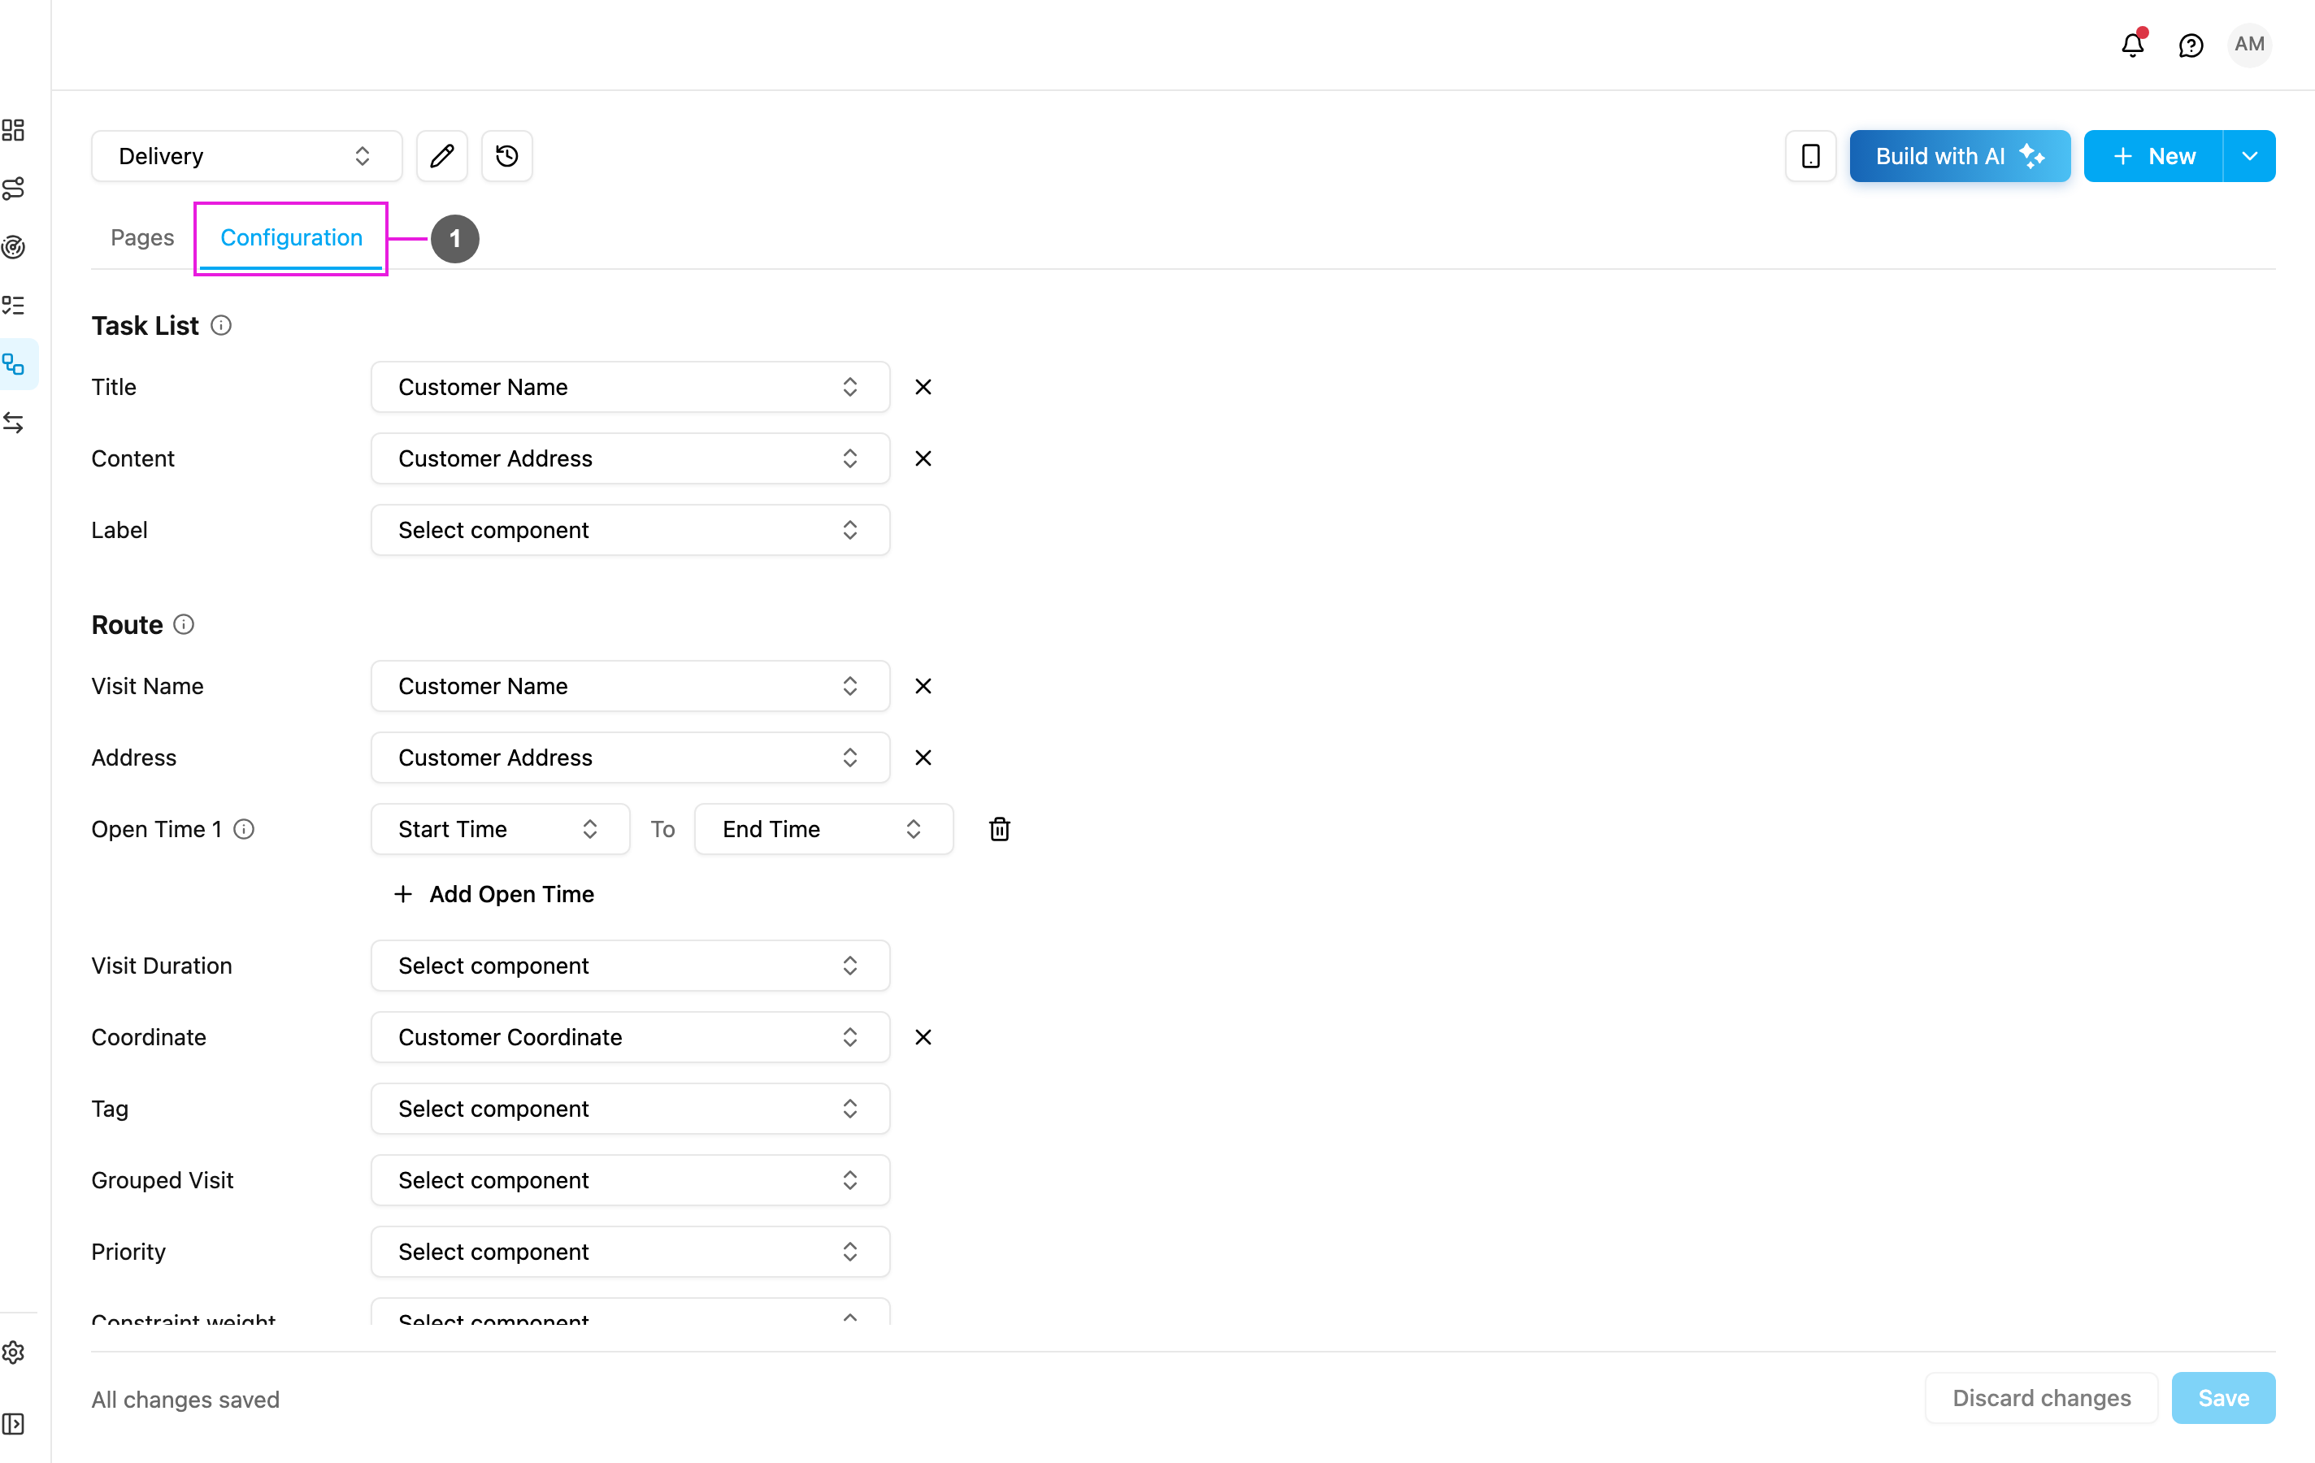Screen dimensions: 2315x1463
Task: Delete Open Time 1 with trash icon
Action: pyautogui.click(x=1000, y=828)
